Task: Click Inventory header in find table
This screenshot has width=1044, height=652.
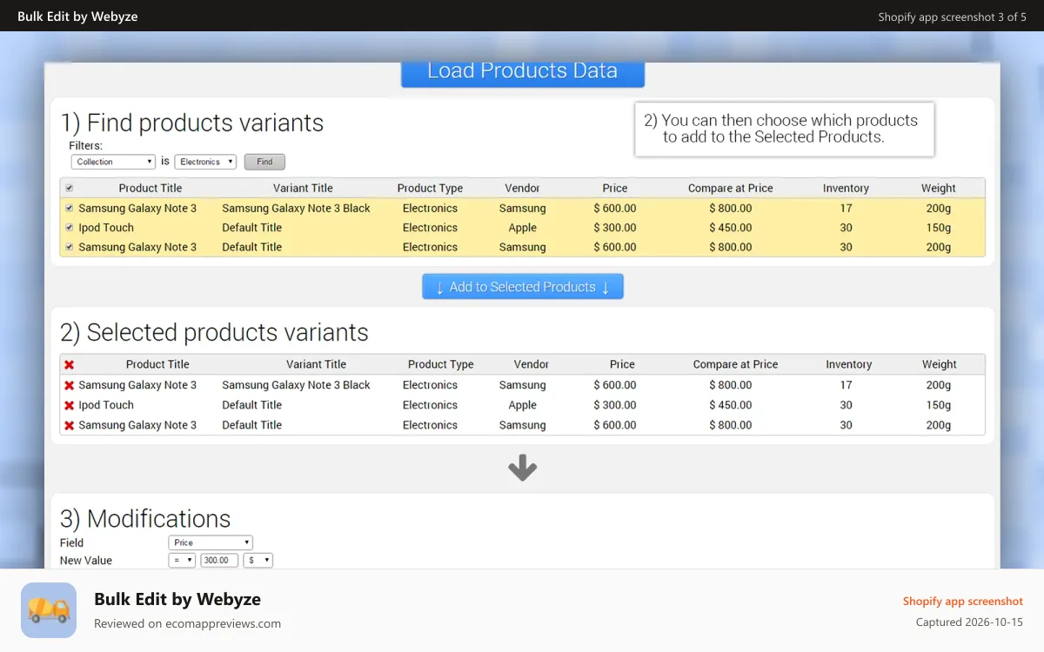Action: (846, 188)
